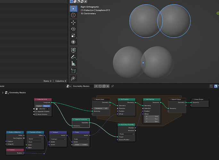
Task: Select the Scale tool icon
Action: pyautogui.click(x=73, y=36)
